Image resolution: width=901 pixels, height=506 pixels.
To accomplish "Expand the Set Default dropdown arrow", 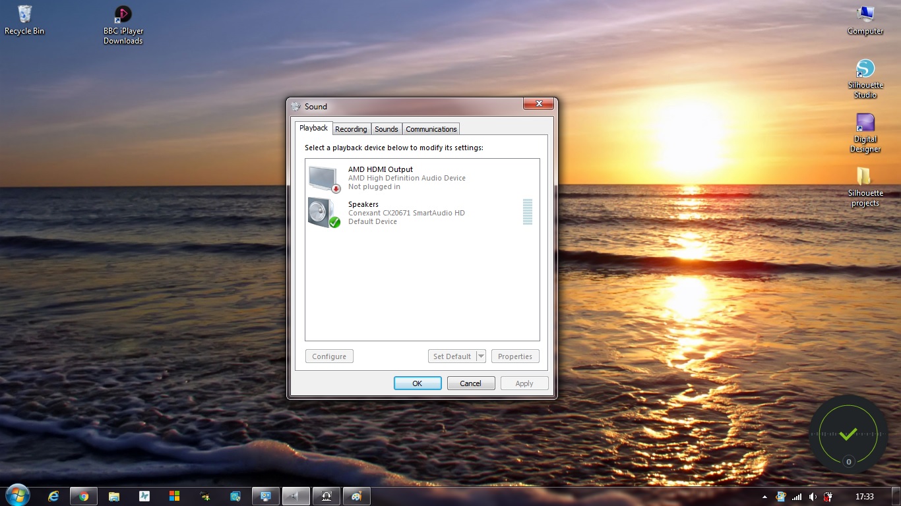I will (x=481, y=356).
